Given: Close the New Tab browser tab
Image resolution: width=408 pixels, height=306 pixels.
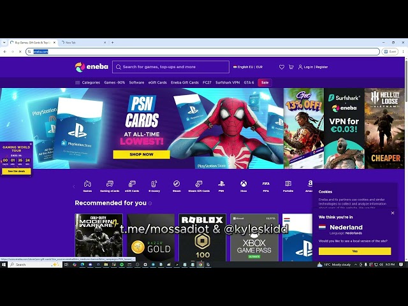Looking at the screenshot, I should (105, 43).
